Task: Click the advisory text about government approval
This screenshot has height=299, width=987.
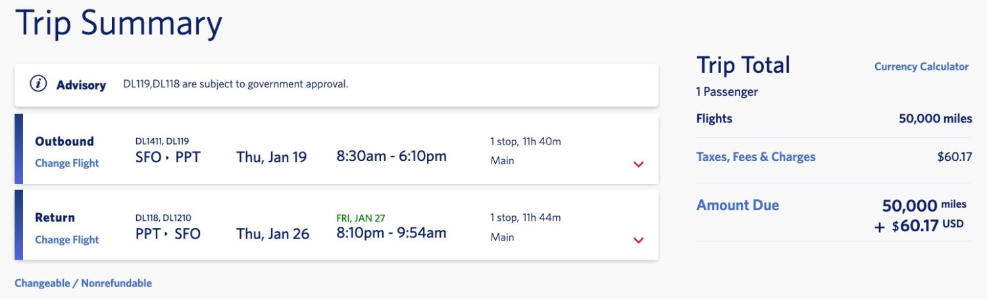Action: [236, 84]
